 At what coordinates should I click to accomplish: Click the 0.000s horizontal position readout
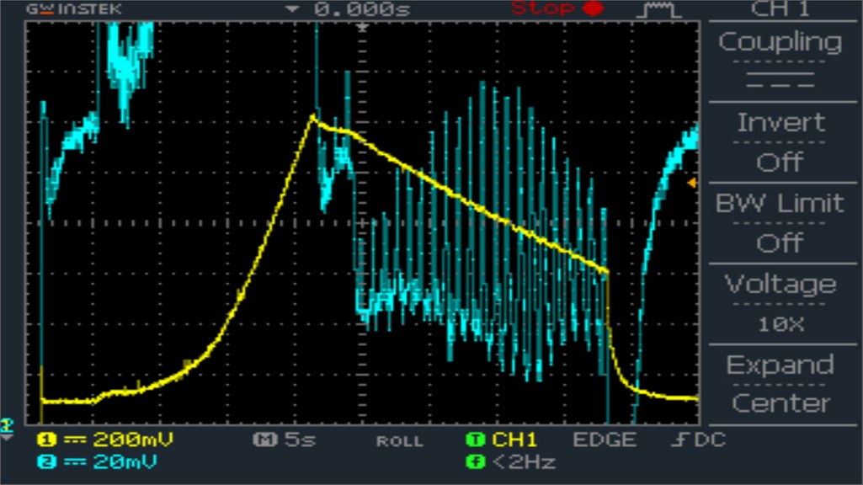(362, 8)
